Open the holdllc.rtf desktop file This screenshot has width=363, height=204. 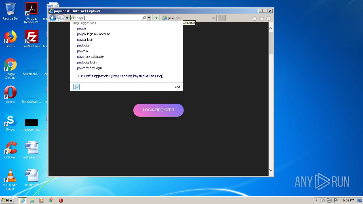(31, 178)
